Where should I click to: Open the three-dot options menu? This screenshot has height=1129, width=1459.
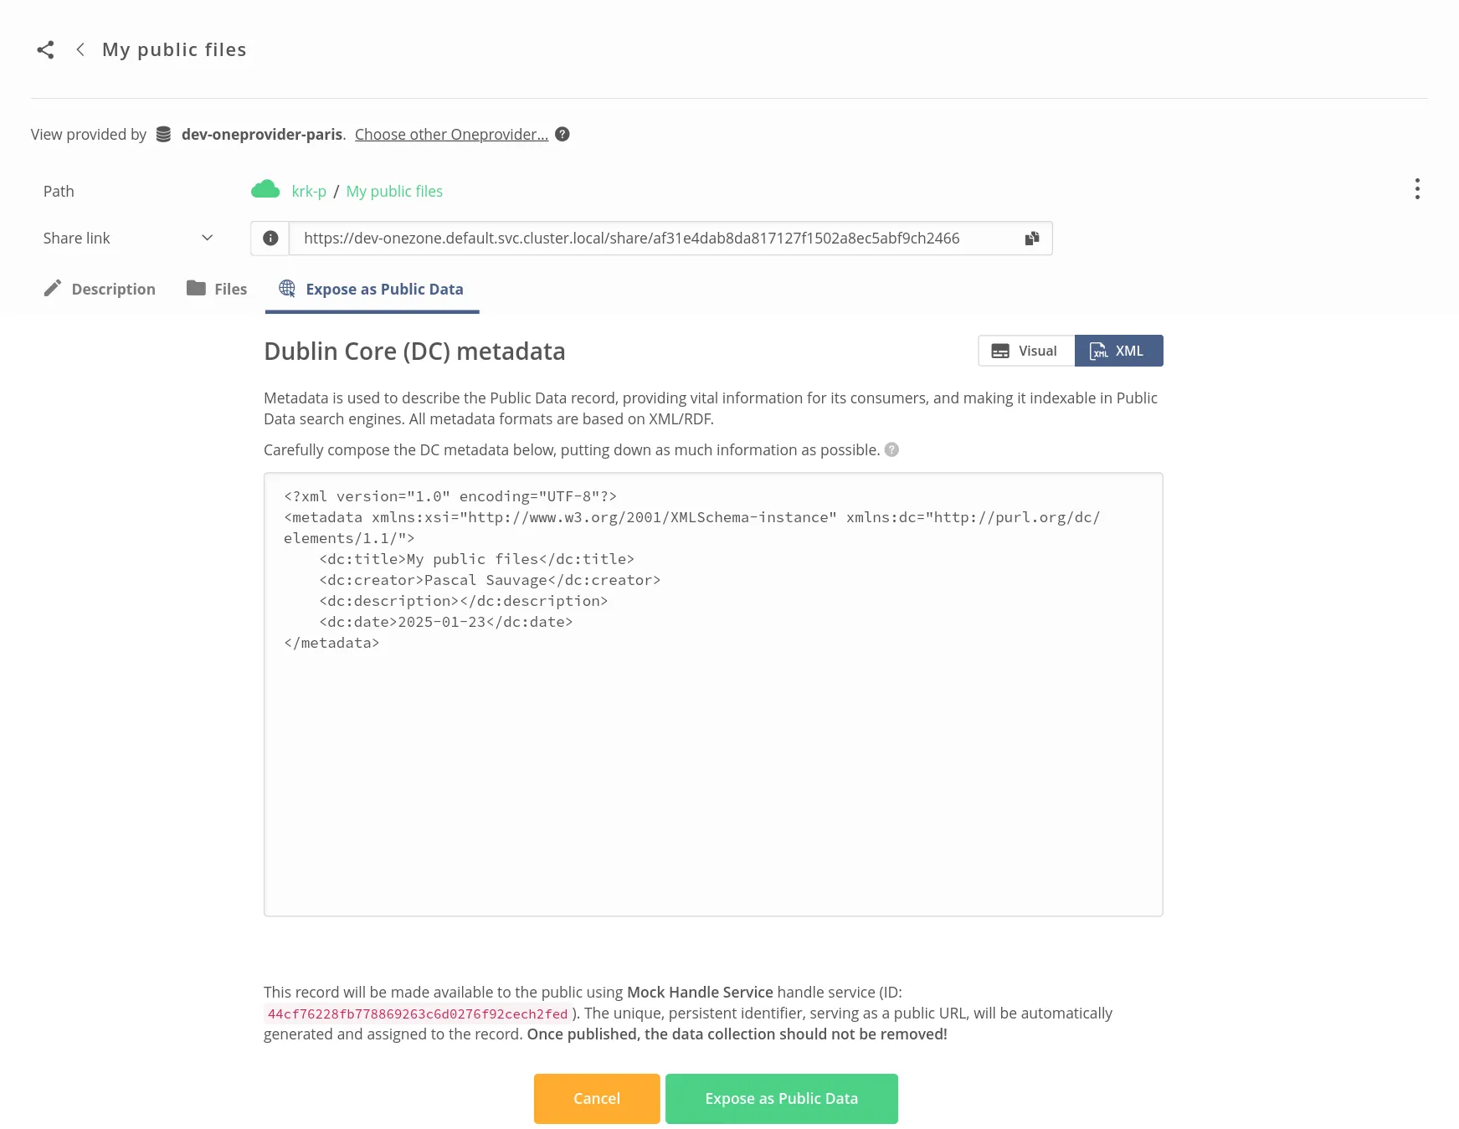[1417, 189]
